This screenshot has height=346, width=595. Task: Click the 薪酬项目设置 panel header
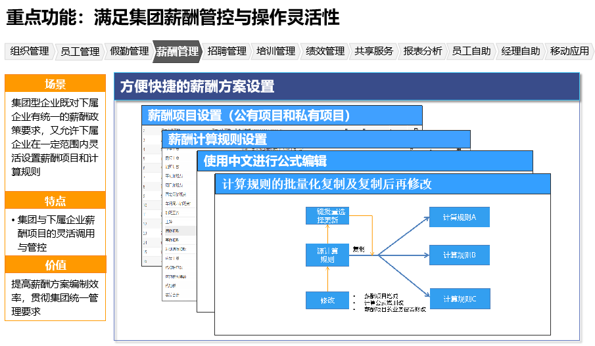tap(281, 115)
